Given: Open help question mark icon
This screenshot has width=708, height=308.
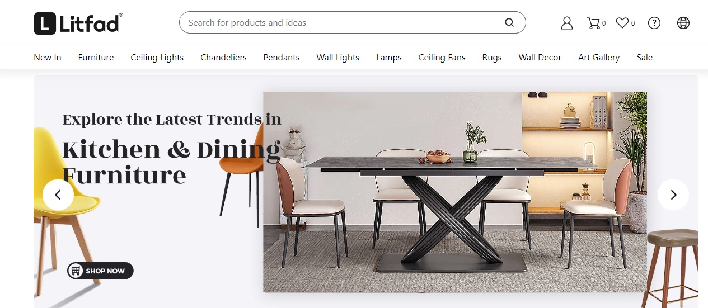Looking at the screenshot, I should (x=654, y=23).
